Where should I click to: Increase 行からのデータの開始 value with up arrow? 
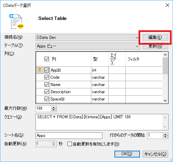165,134
